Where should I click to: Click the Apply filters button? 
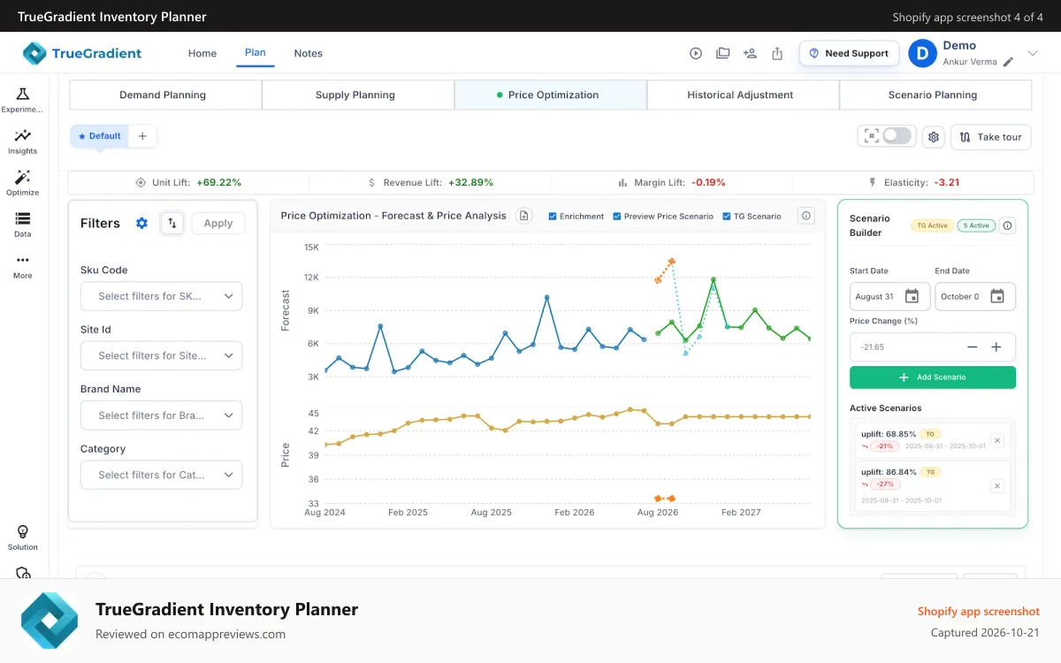click(x=218, y=223)
